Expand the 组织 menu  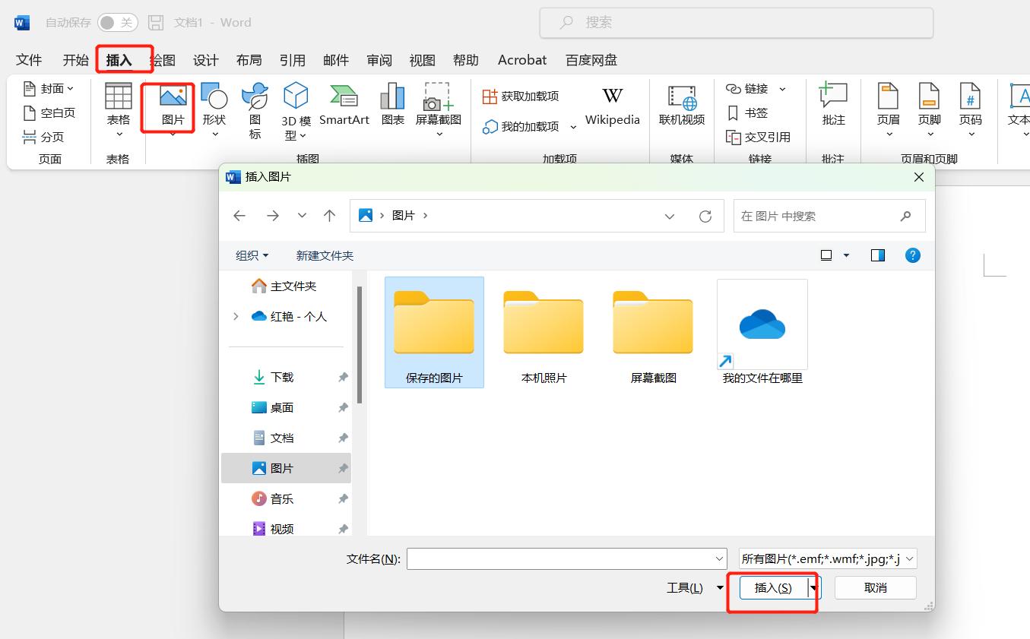252,255
